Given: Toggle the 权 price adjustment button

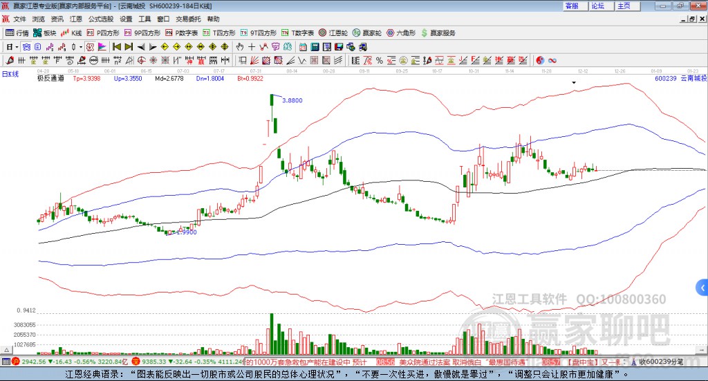Looking at the screenshot, I should [90, 47].
